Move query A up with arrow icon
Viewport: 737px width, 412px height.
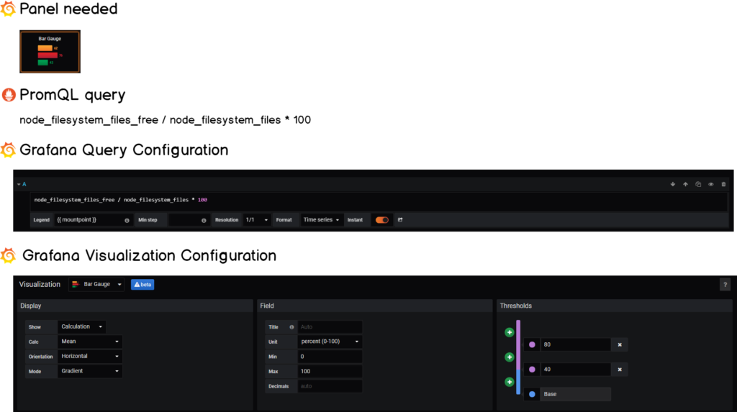click(685, 184)
